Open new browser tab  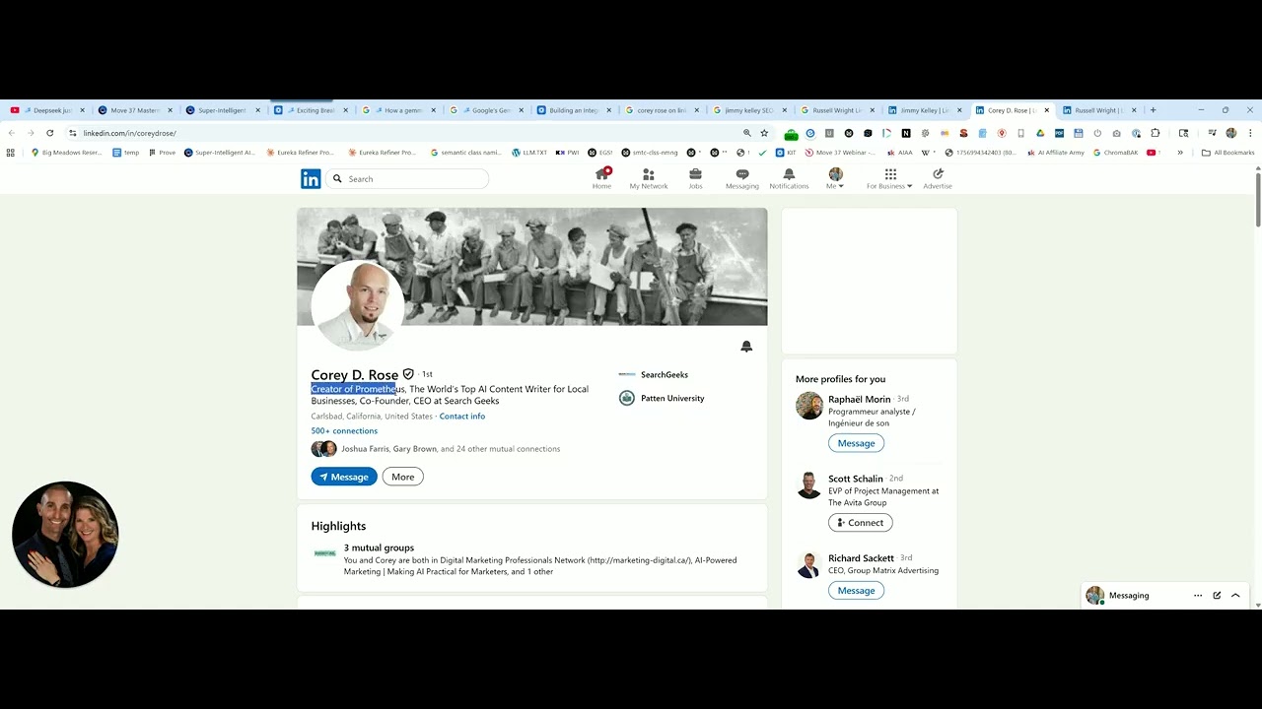coord(1153,110)
